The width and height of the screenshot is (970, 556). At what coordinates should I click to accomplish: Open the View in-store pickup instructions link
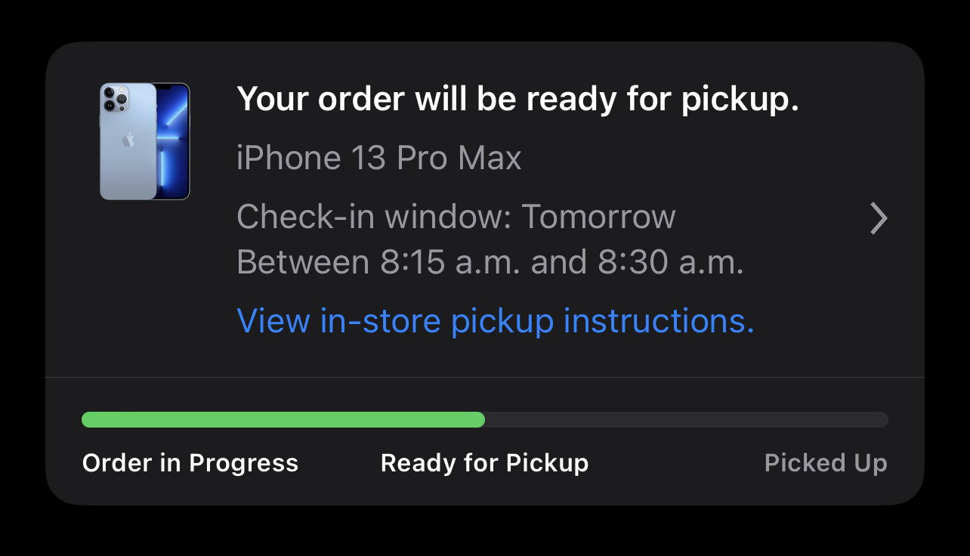click(x=495, y=321)
